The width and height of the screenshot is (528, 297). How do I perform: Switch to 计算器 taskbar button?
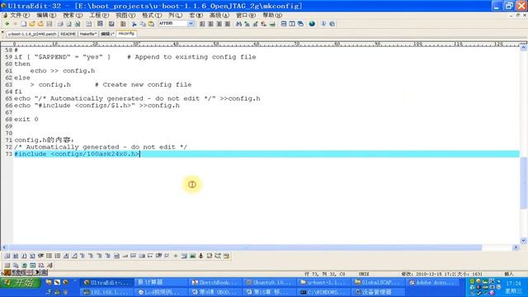click(160, 282)
